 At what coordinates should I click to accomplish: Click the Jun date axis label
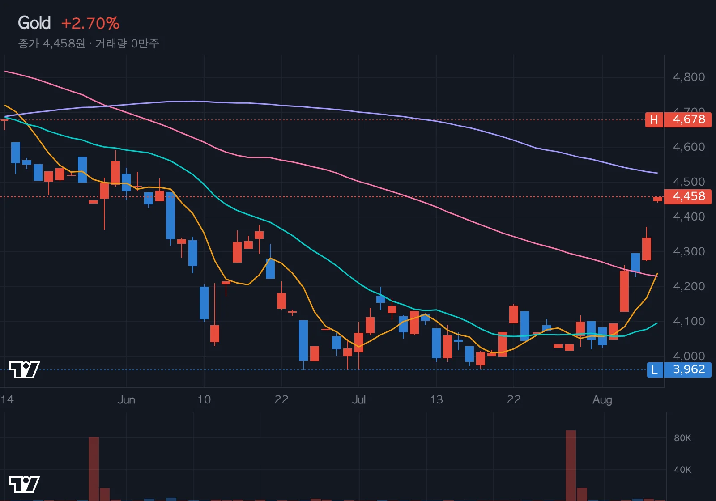pyautogui.click(x=126, y=399)
